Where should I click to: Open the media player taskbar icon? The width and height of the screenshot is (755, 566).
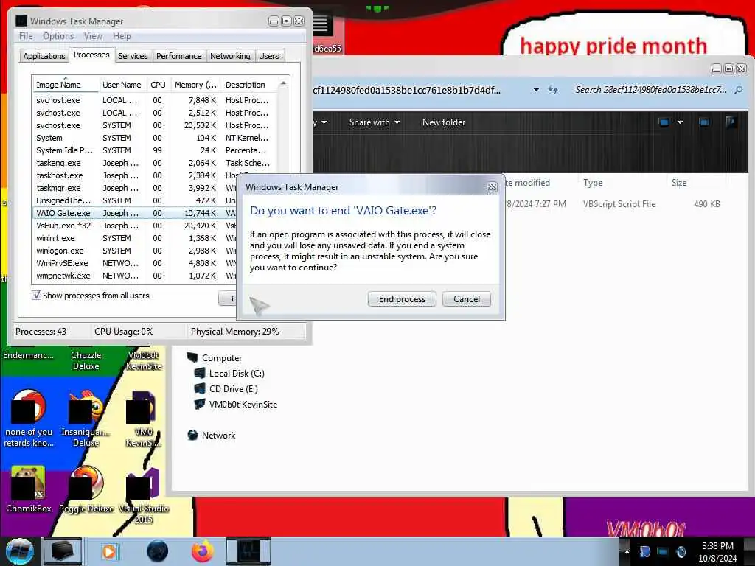pyautogui.click(x=109, y=551)
